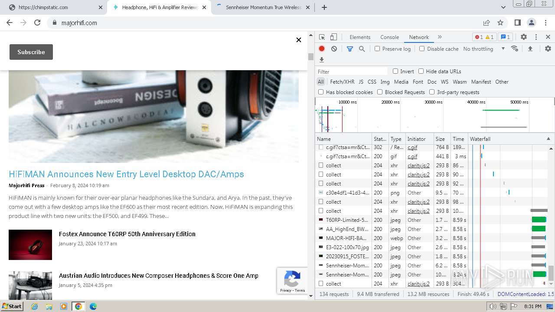Reload the majorhifi.com page
Screen dimensions: 555x312
click(37, 23)
